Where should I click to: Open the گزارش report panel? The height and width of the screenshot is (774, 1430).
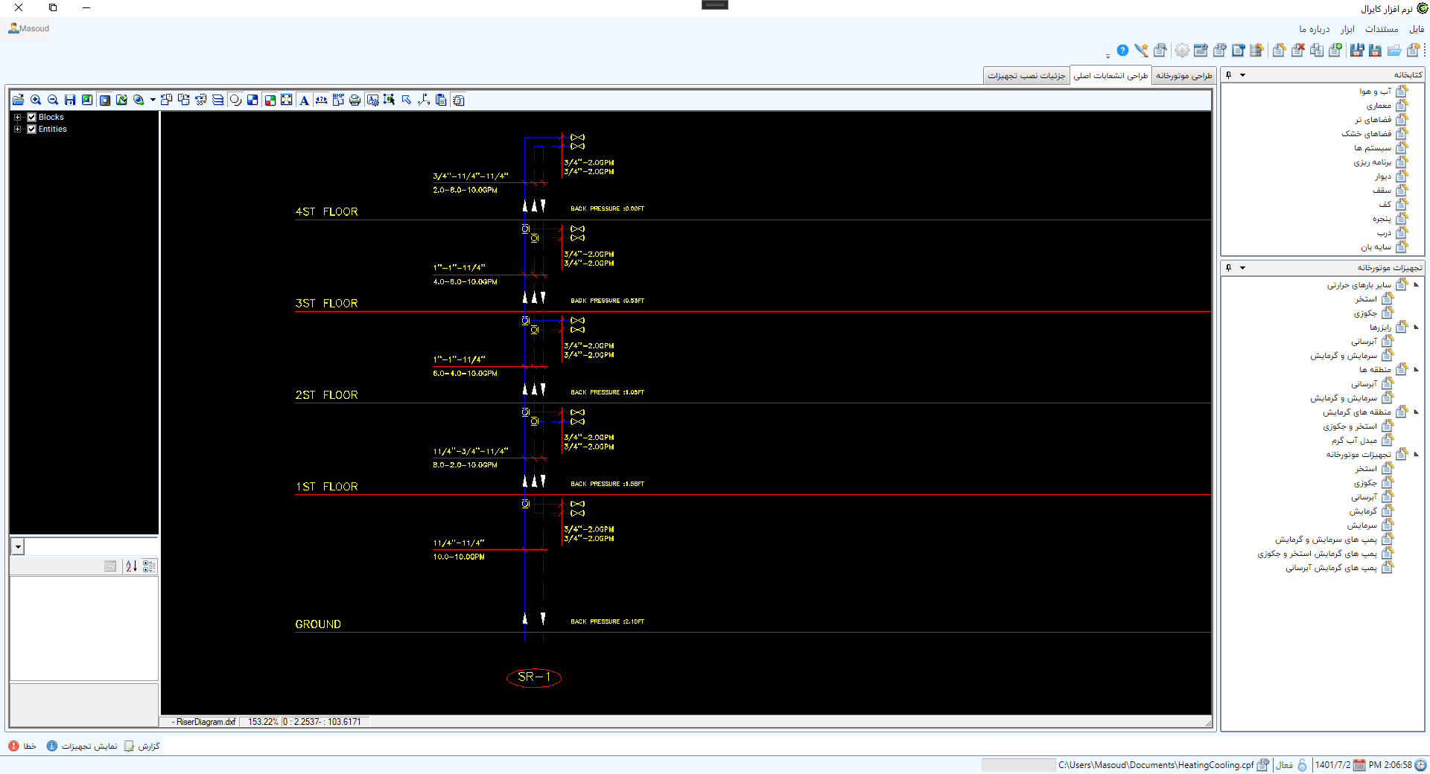point(142,746)
